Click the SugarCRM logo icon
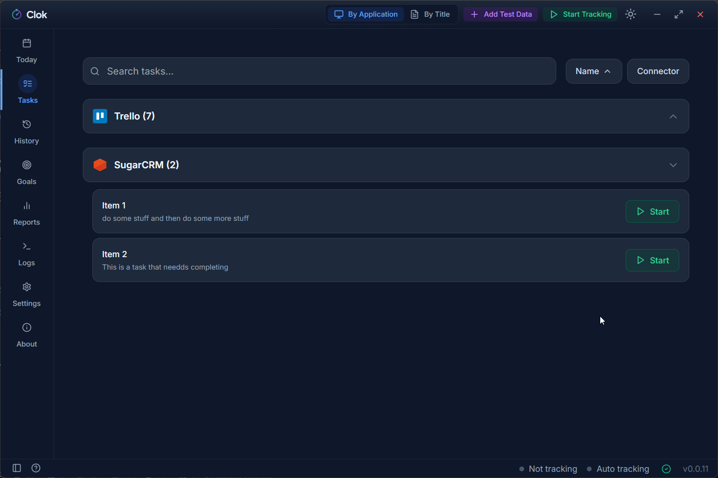Screen dimensions: 718x478 [100, 165]
